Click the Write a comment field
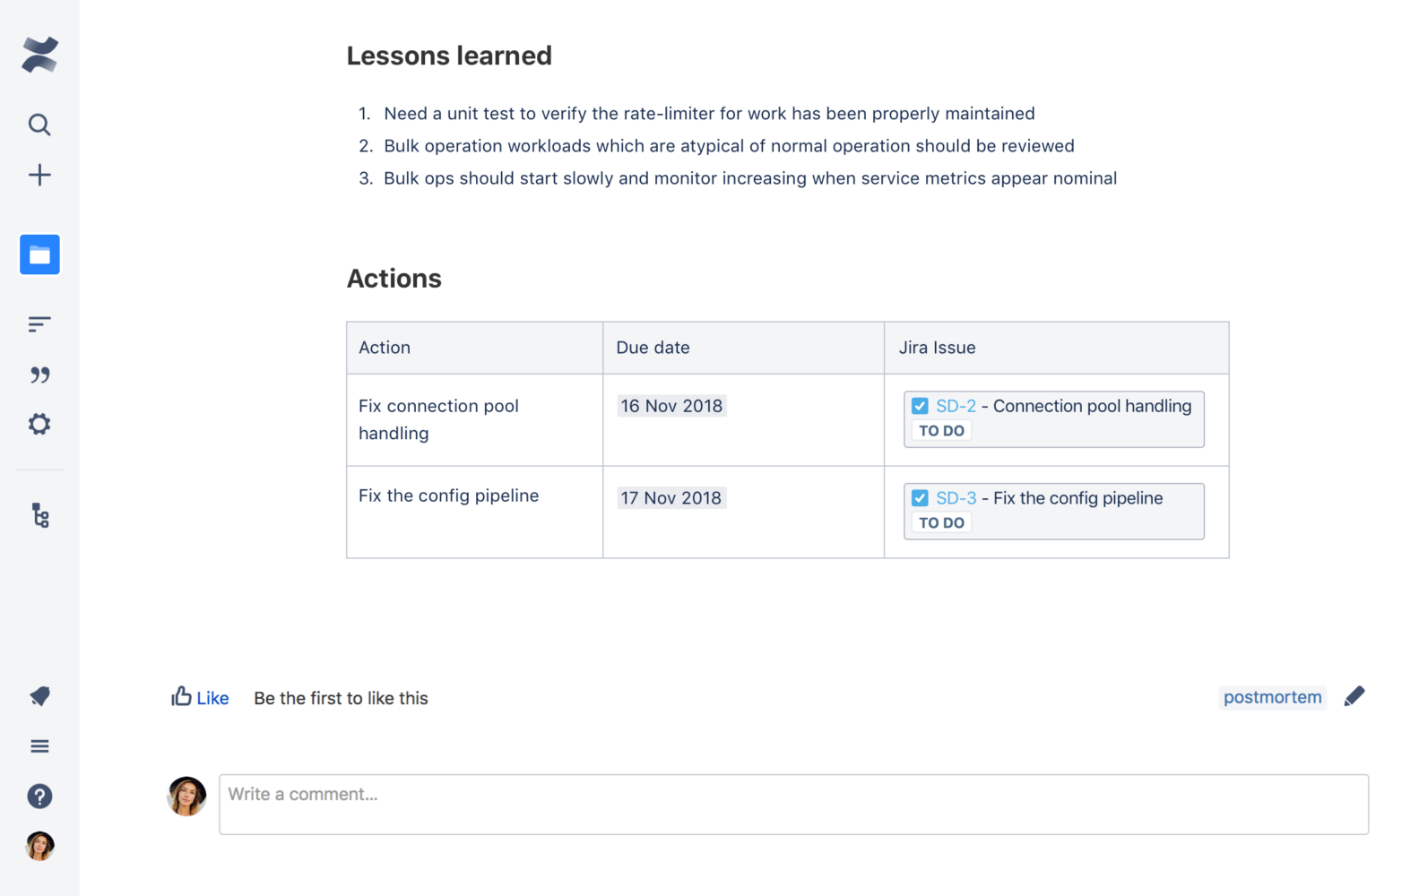Image resolution: width=1419 pixels, height=896 pixels. click(793, 804)
